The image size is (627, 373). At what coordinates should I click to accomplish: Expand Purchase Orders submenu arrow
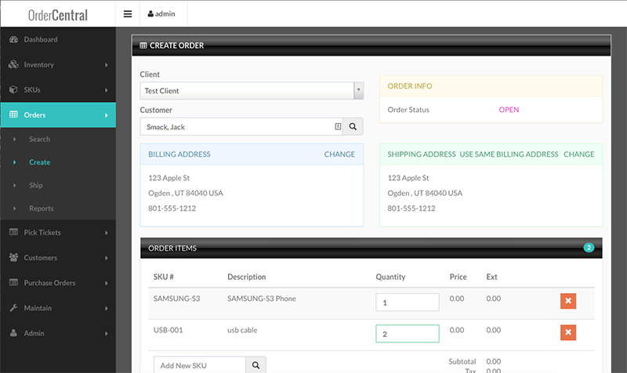point(107,283)
